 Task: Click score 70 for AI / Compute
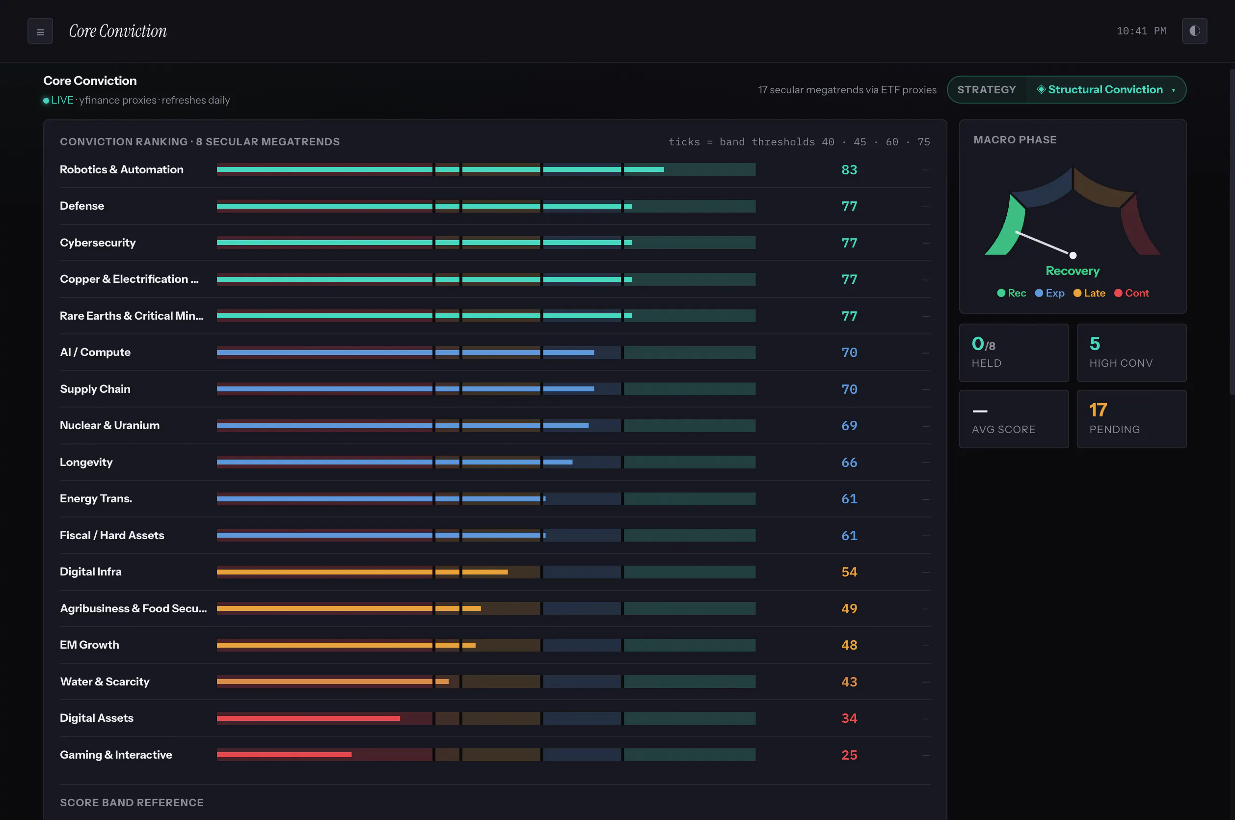849,353
